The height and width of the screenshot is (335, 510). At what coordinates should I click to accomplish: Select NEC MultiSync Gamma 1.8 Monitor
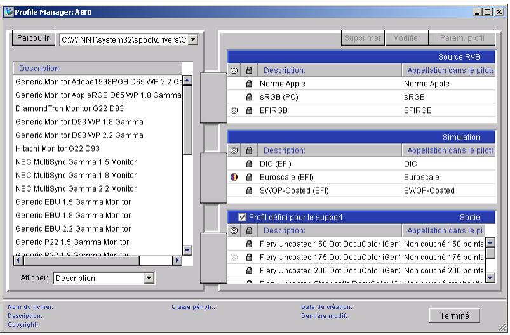[98, 175]
